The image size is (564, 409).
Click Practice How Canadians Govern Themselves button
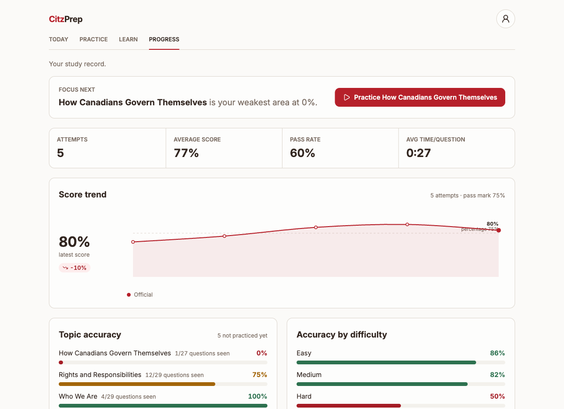point(420,97)
